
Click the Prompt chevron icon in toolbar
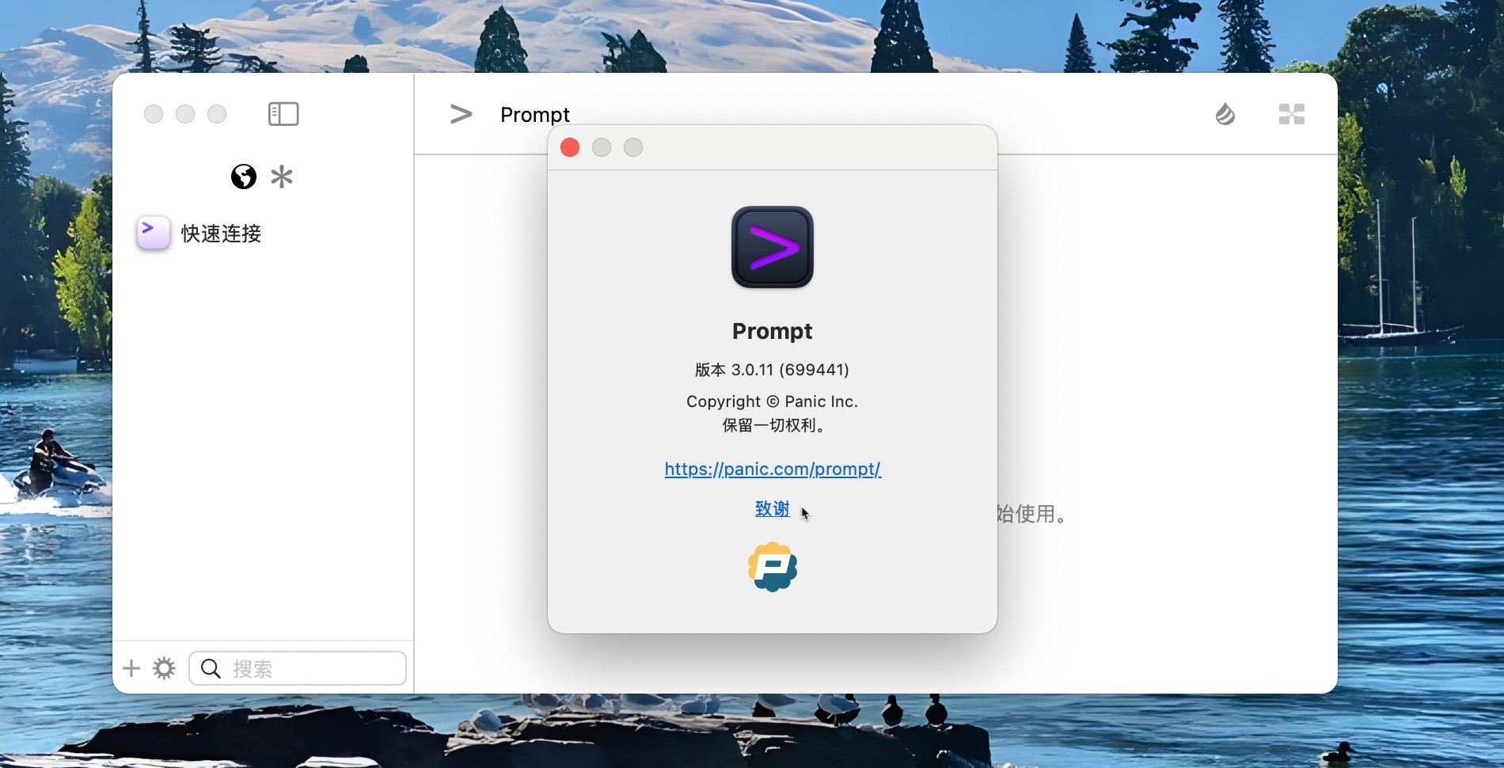click(461, 115)
